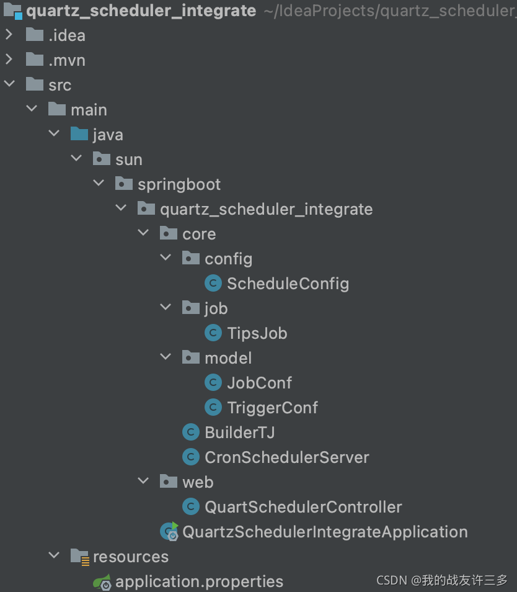Click the JobConf class icon
Image resolution: width=517 pixels, height=592 pixels.
tap(213, 382)
